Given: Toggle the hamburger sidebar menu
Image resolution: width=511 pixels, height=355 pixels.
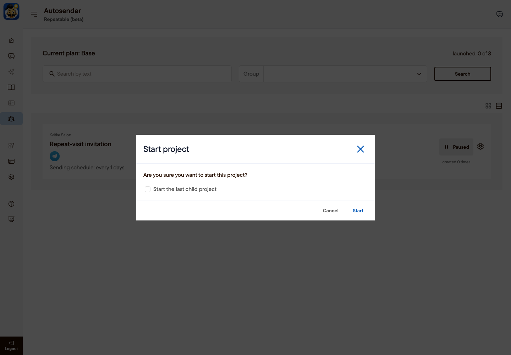Looking at the screenshot, I should 34,14.
